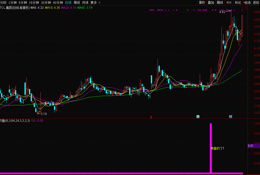Click the red diamond icon near chart corner
The width and height of the screenshot is (260, 175).
[242, 8]
